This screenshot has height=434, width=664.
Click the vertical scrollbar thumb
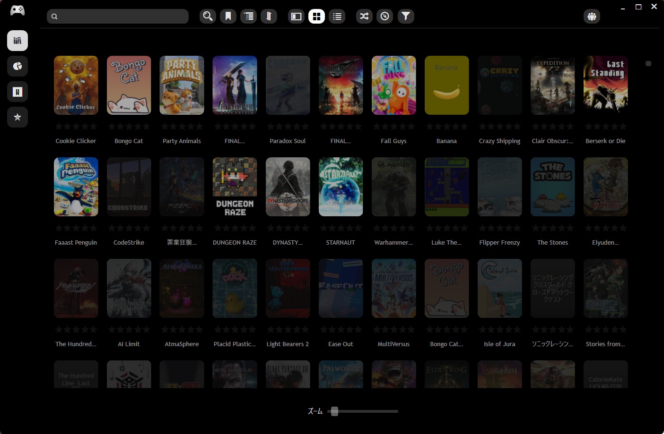point(648,63)
